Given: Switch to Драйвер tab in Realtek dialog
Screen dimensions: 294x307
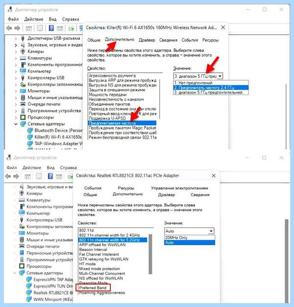Looking at the screenshot, I should coord(167,195).
